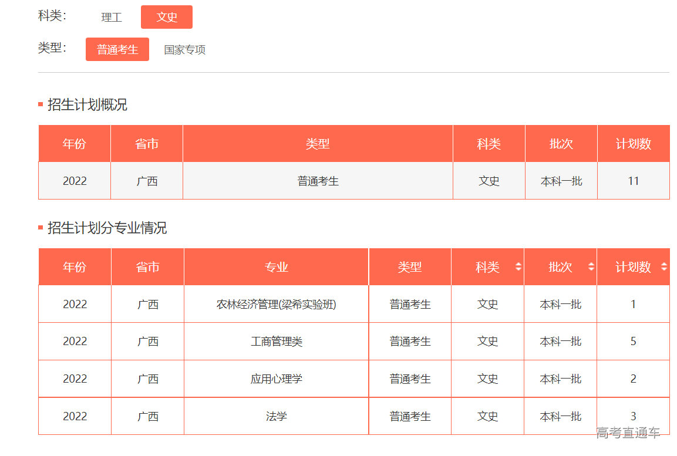Click the plan count 11 in overview table

coord(634,181)
